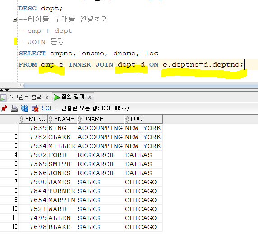258x238 pixels.
Task: Click the panel splitter up arrow
Action: 2,90
